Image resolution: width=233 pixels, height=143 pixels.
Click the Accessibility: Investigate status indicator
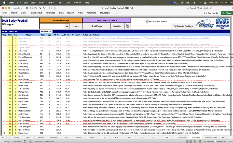(42, 141)
